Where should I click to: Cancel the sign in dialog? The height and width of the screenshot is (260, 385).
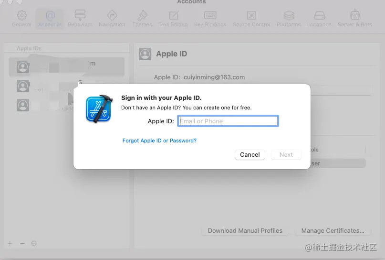250,155
